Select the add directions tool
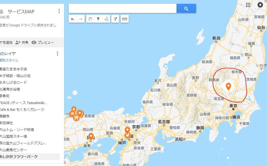This screenshot has width=267, height=166. tap(115, 19)
